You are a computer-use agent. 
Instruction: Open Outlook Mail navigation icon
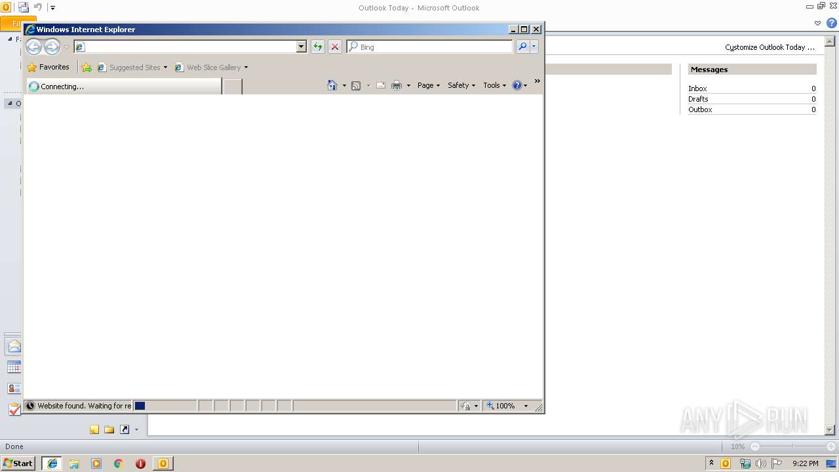coord(14,346)
